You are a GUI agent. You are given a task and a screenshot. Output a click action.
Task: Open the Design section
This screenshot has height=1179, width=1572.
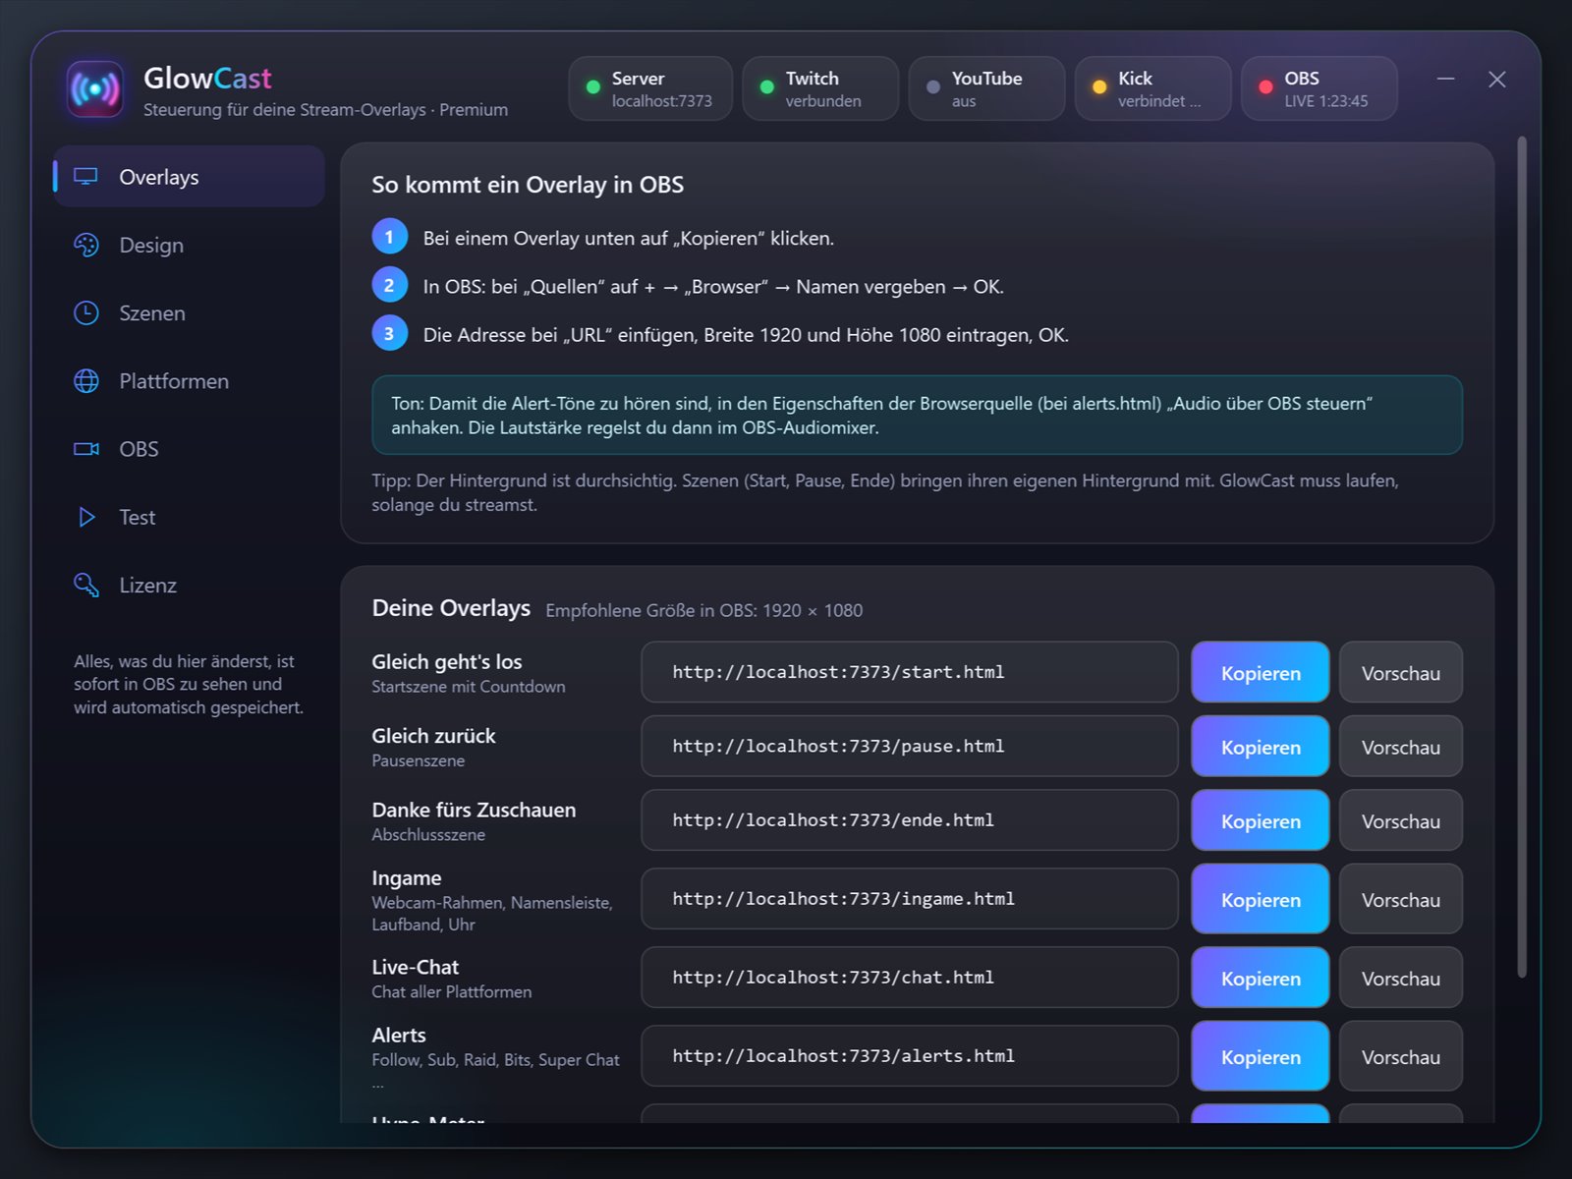190,245
